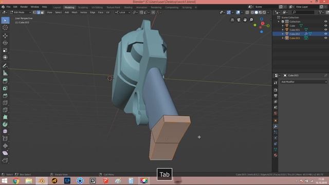Enable vertex select mode
Screen dimensions: 329x185
[35, 12]
